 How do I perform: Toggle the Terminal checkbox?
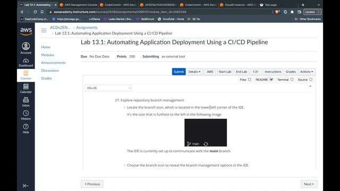[292, 80]
